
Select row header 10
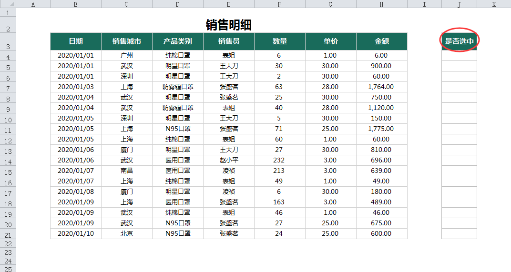pos(8,119)
